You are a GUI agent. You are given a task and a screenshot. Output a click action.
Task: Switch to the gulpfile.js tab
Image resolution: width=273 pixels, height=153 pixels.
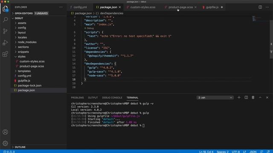click(x=212, y=7)
